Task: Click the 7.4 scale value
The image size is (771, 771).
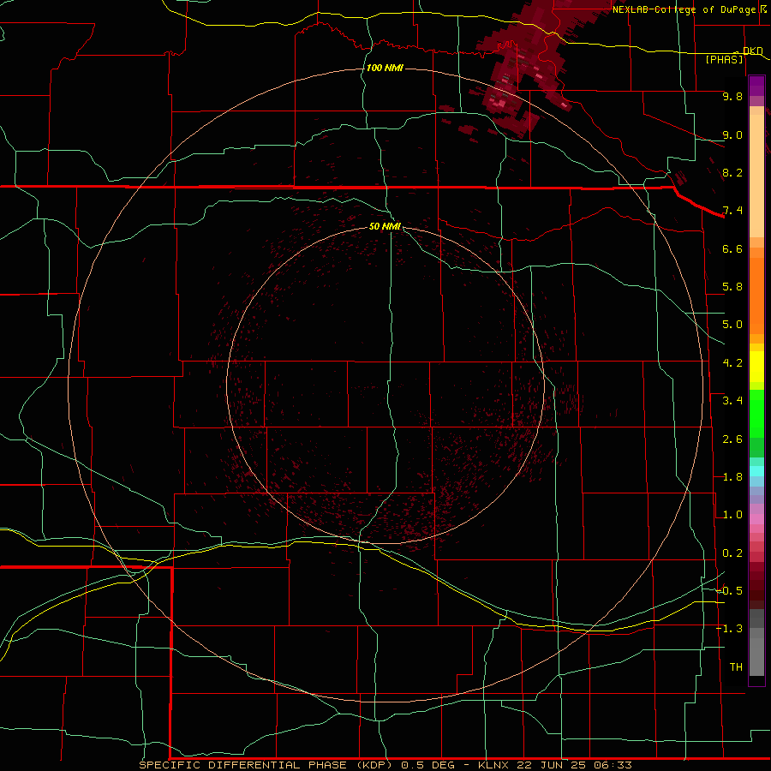Action: pos(732,211)
